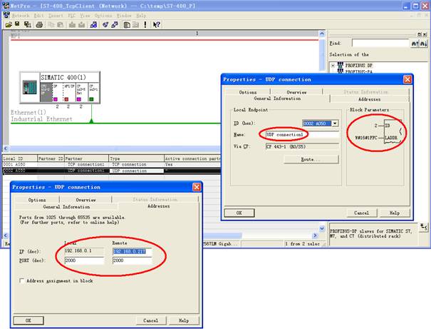This screenshot has height=329, width=431.
Task: Cancel the left Addresses dialog
Action: tap(150, 320)
